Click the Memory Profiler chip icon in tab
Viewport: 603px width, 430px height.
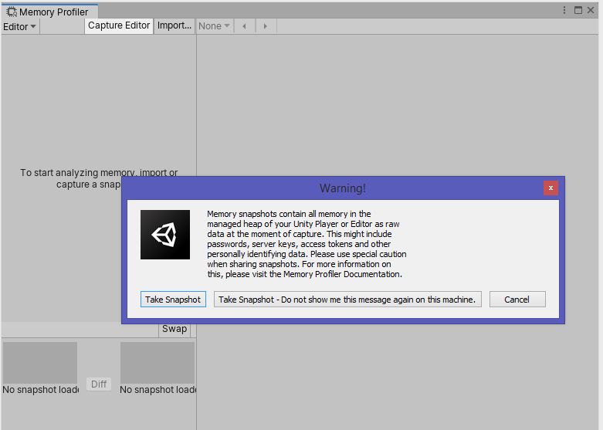(x=12, y=12)
